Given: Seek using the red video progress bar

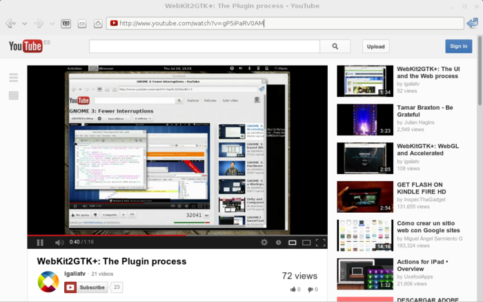Looking at the screenshot, I should [x=177, y=236].
